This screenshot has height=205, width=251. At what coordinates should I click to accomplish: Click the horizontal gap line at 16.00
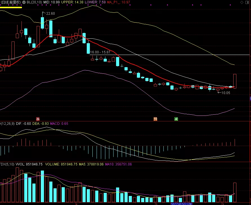coord(169,55)
